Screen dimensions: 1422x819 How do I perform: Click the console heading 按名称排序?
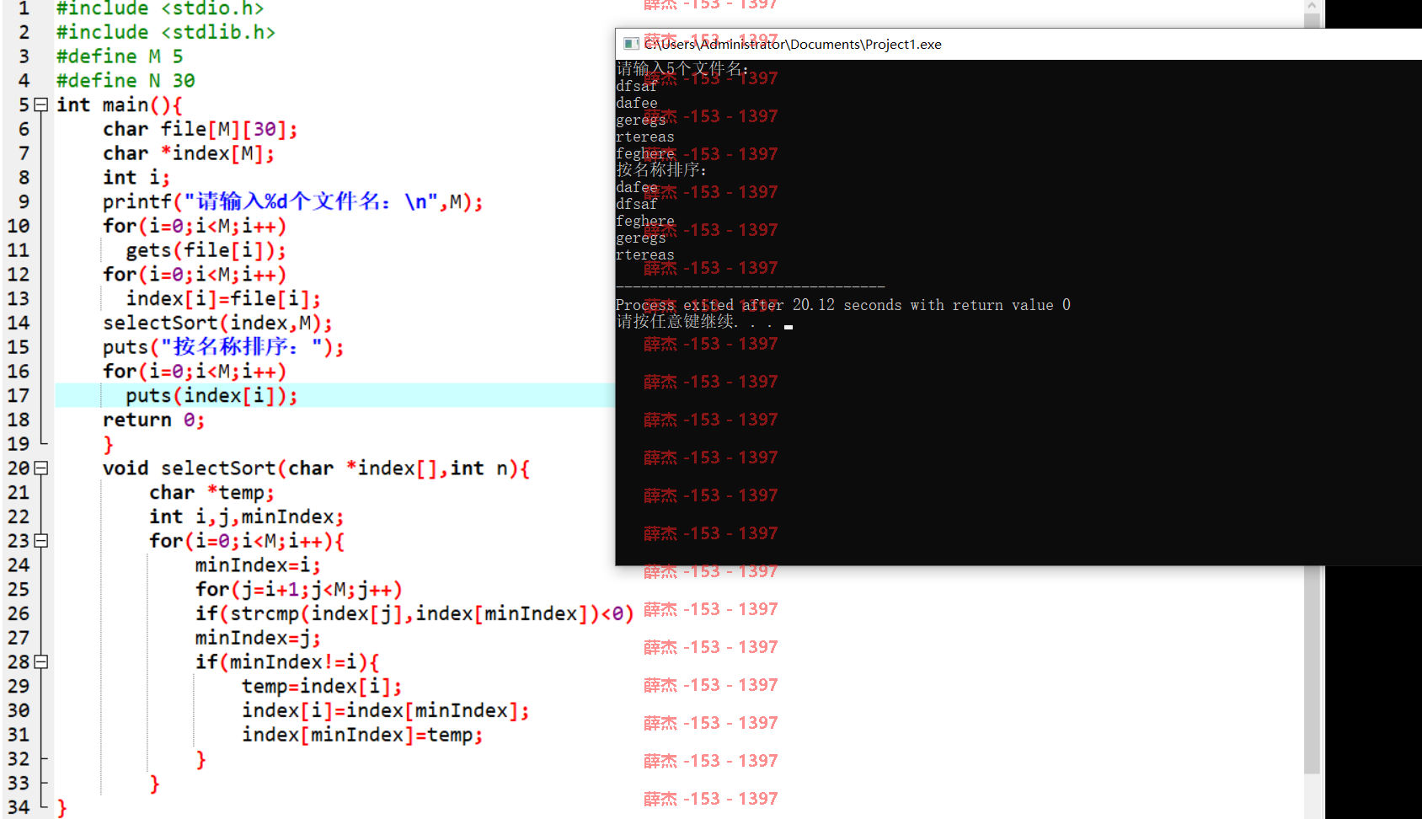tap(661, 170)
